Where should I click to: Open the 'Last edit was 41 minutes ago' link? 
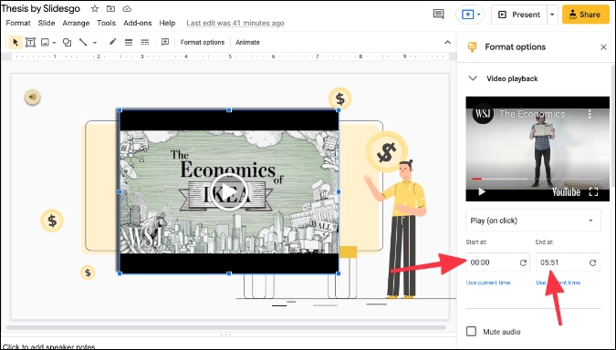click(235, 23)
